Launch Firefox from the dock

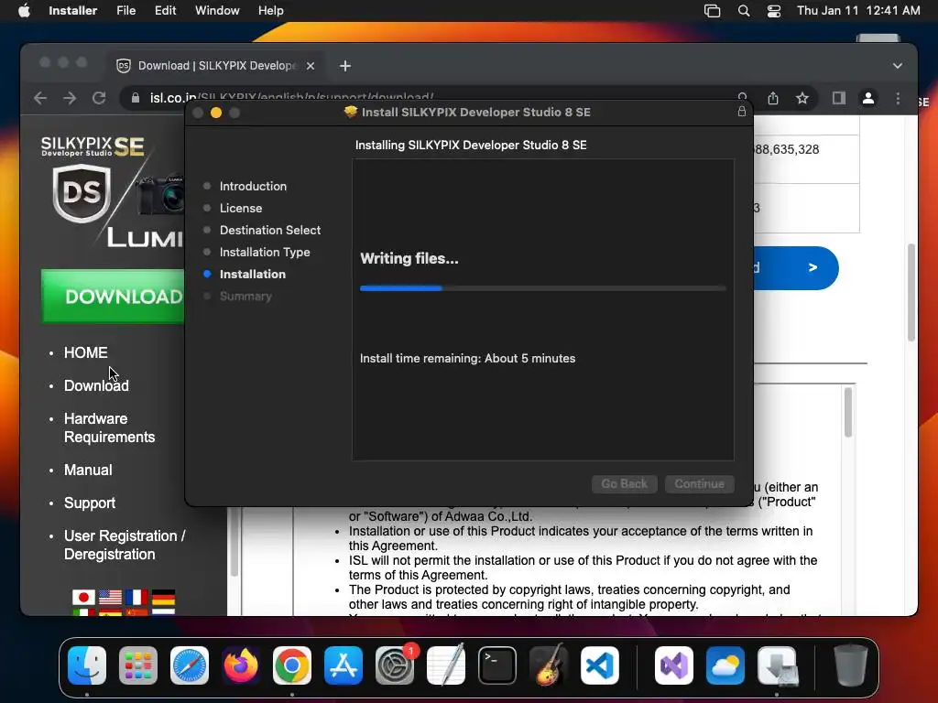(x=241, y=665)
